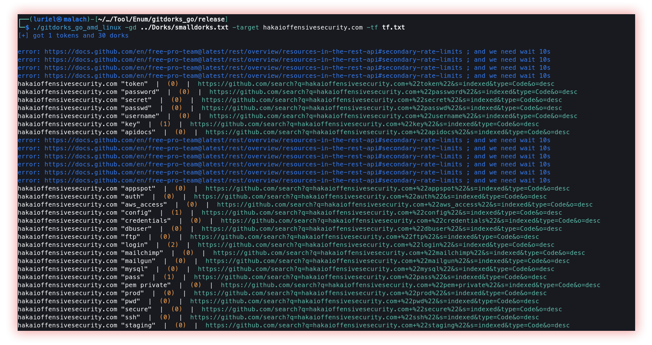This screenshot has height=345, width=652.
Task: Open the GitHub search link for "auth"
Action: (370, 197)
